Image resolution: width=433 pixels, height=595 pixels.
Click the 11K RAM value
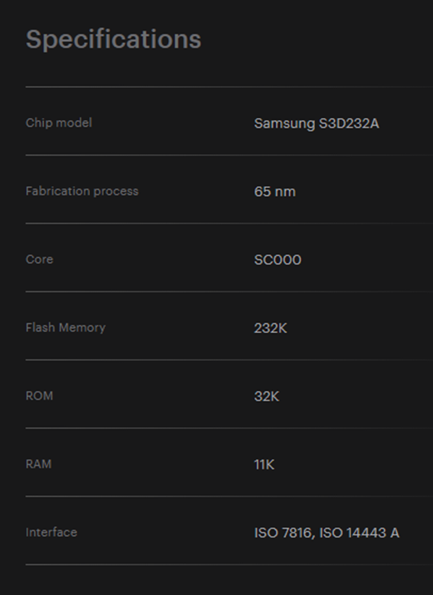coord(264,465)
